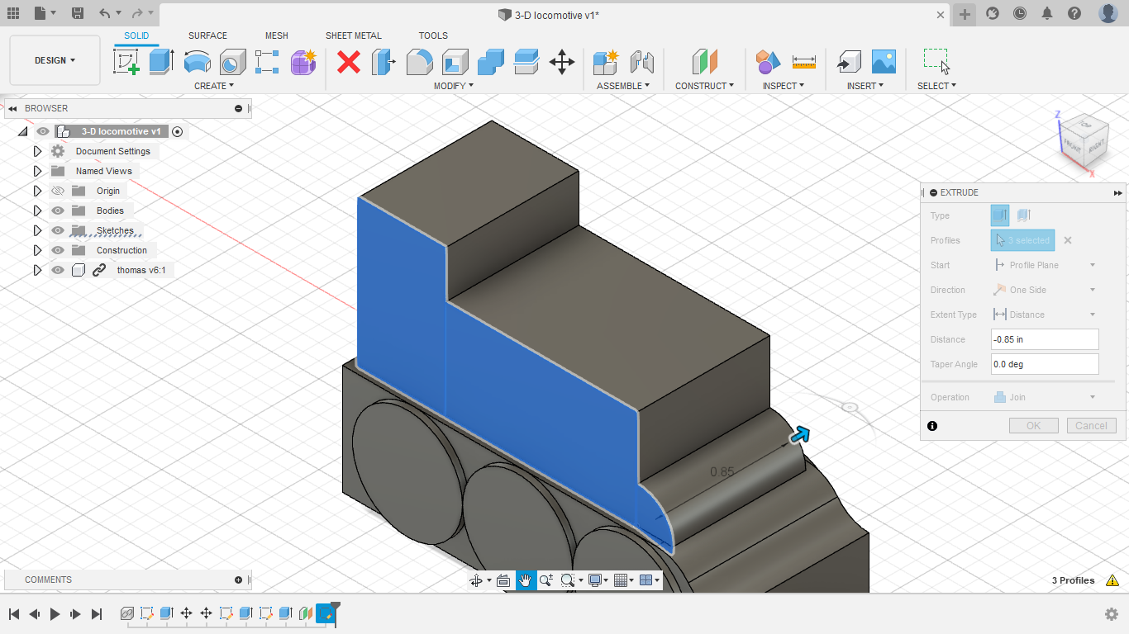Switch to the MESH tab
This screenshot has height=634, width=1129.
click(x=277, y=35)
